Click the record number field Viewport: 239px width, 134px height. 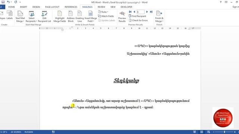pyautogui.click(x=140, y=12)
